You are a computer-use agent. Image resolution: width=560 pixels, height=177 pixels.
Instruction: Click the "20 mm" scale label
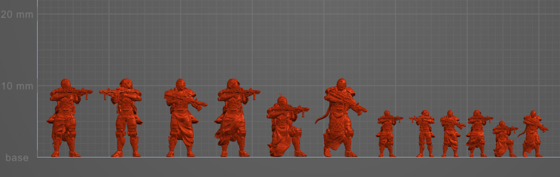(17, 15)
